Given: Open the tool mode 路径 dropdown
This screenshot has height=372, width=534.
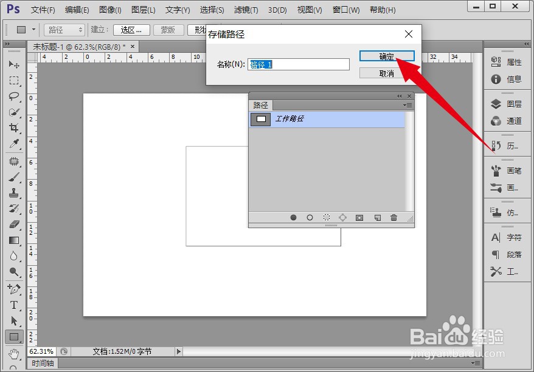Looking at the screenshot, I should tap(64, 30).
